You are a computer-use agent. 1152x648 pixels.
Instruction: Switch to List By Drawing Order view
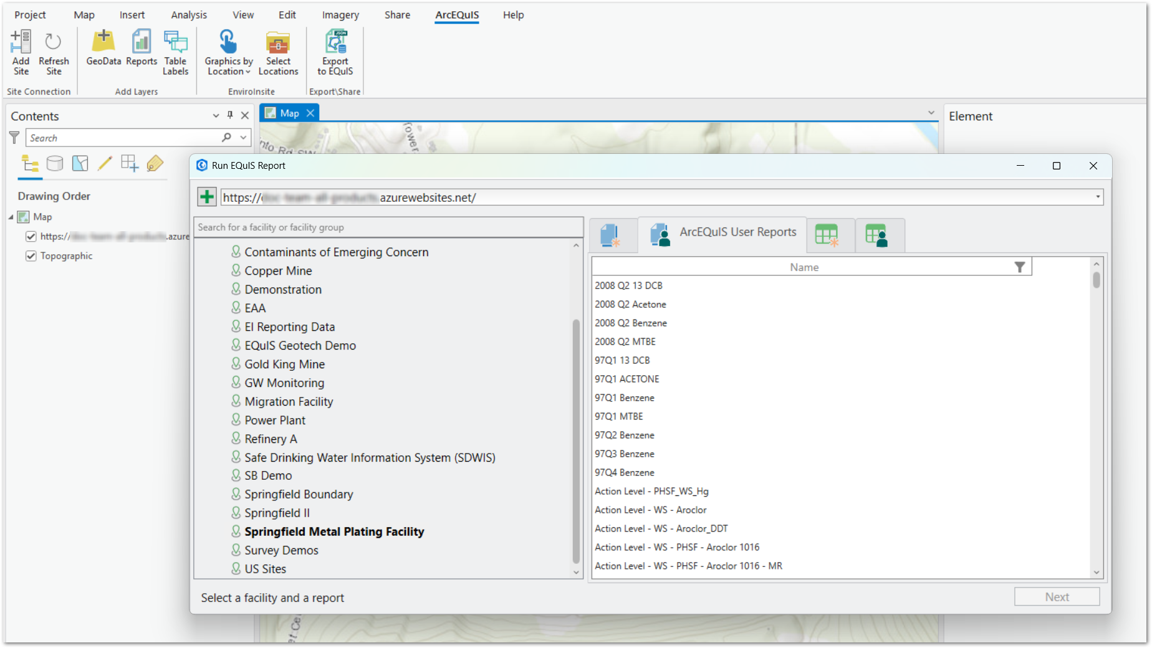[30, 164]
